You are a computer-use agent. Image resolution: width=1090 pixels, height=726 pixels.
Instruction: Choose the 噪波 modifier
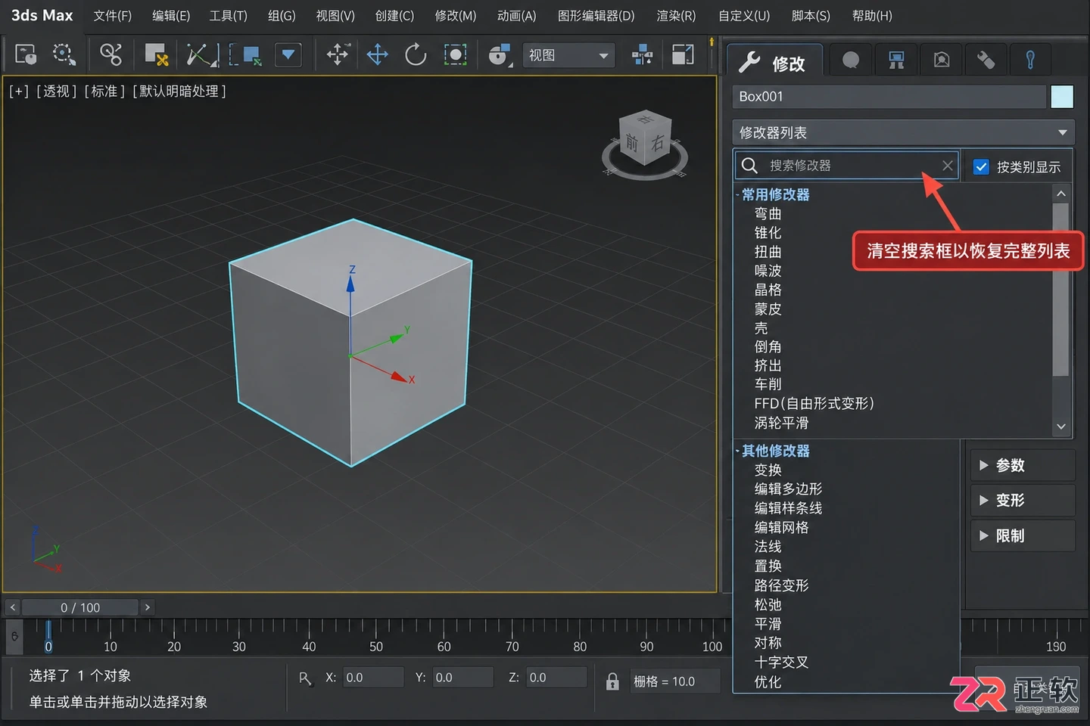768,271
